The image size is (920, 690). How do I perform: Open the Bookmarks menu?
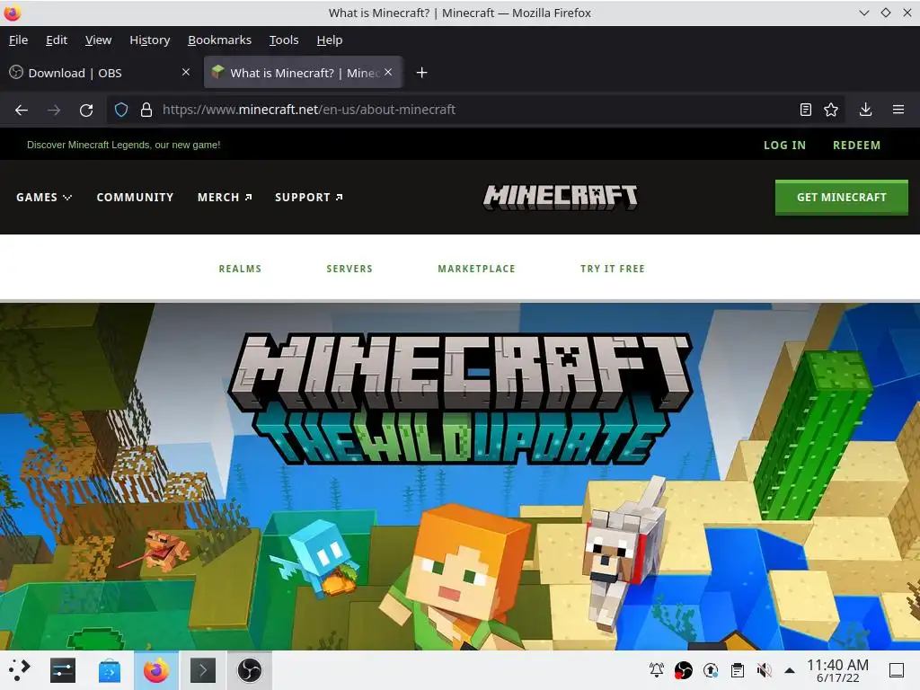click(219, 40)
